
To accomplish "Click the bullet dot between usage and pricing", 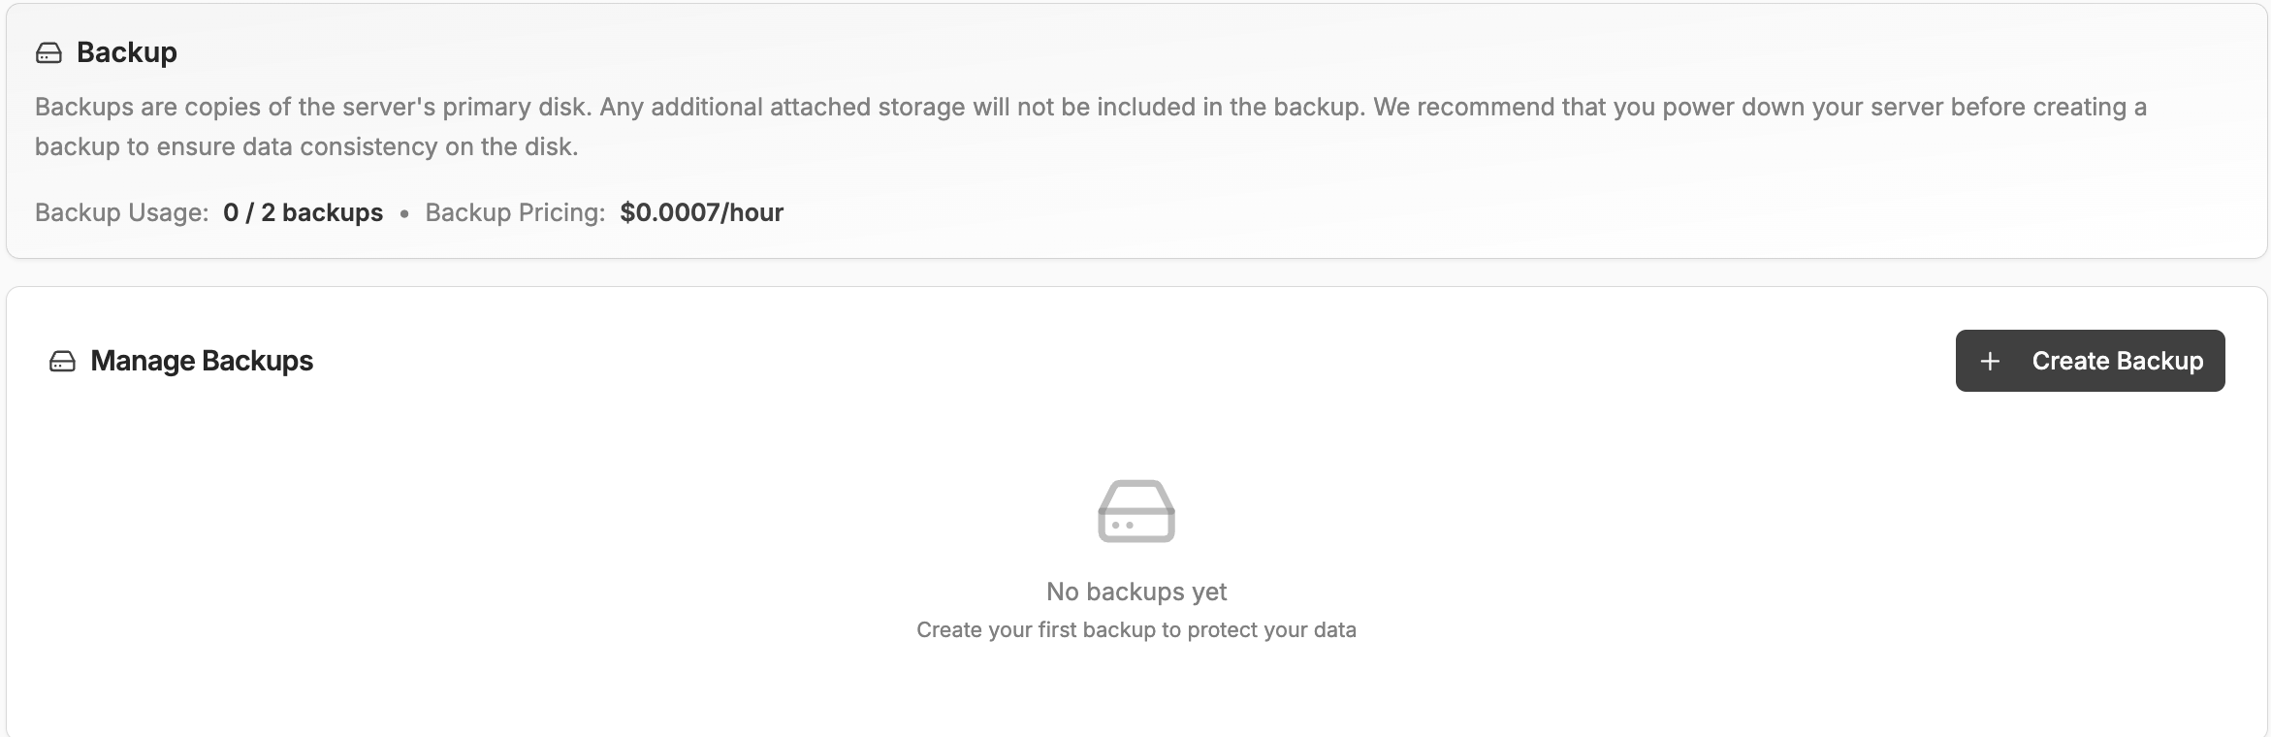I will click(404, 213).
